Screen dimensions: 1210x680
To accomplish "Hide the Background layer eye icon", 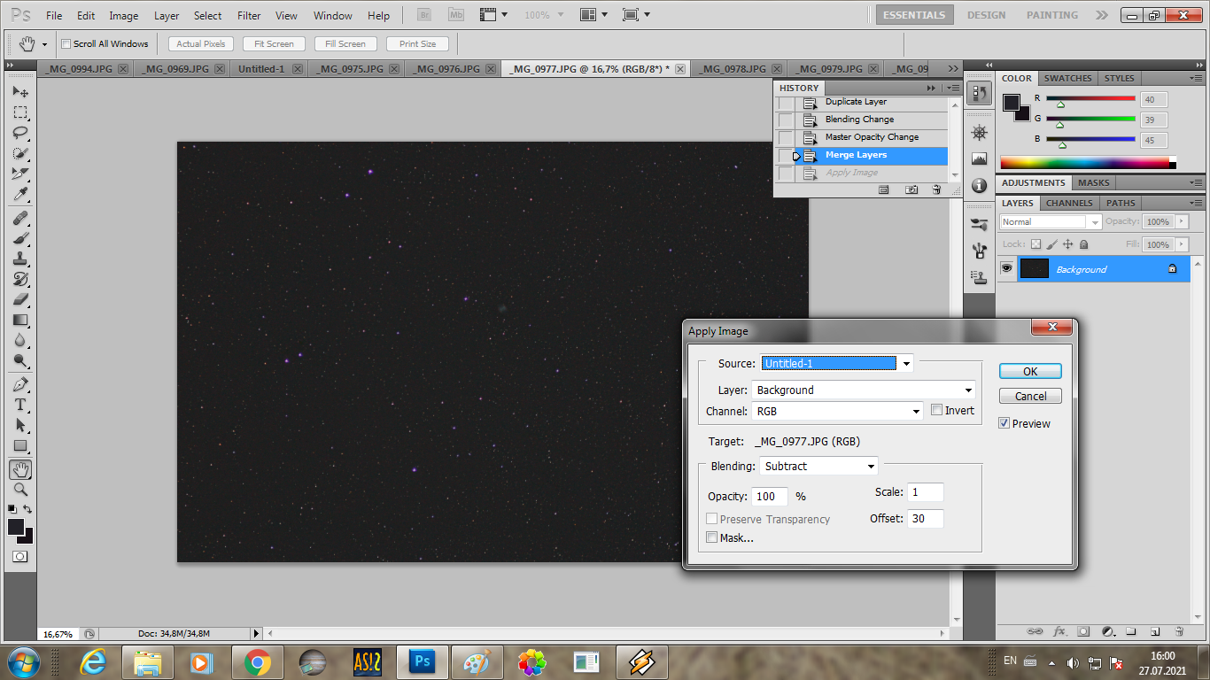I will pyautogui.click(x=1006, y=268).
